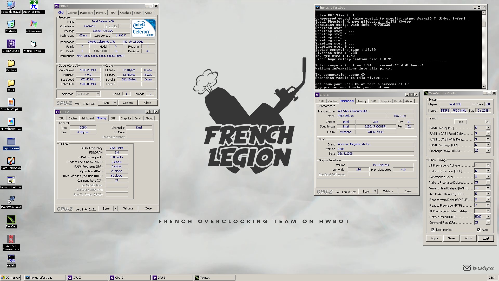Screen dimensions: 499x281
Task: Open Refresh Cycle Time (tRFC) dropdown
Action: pos(488,171)
